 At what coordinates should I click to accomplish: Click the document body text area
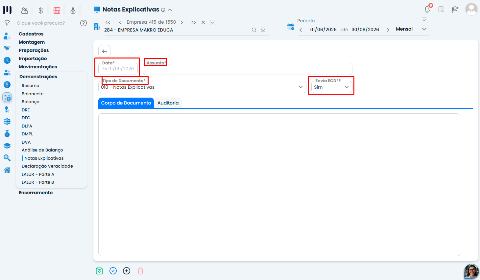tap(279, 185)
